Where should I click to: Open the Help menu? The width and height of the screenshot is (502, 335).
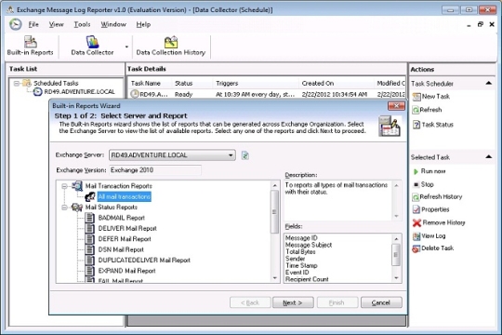[143, 24]
